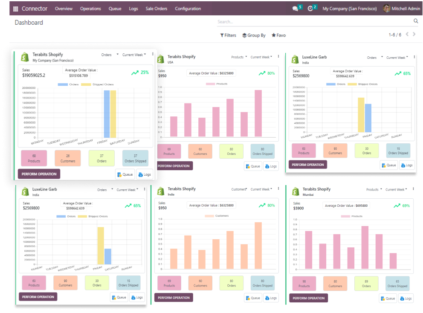Open kebab menu on Terabits Shopify India card

(278, 188)
